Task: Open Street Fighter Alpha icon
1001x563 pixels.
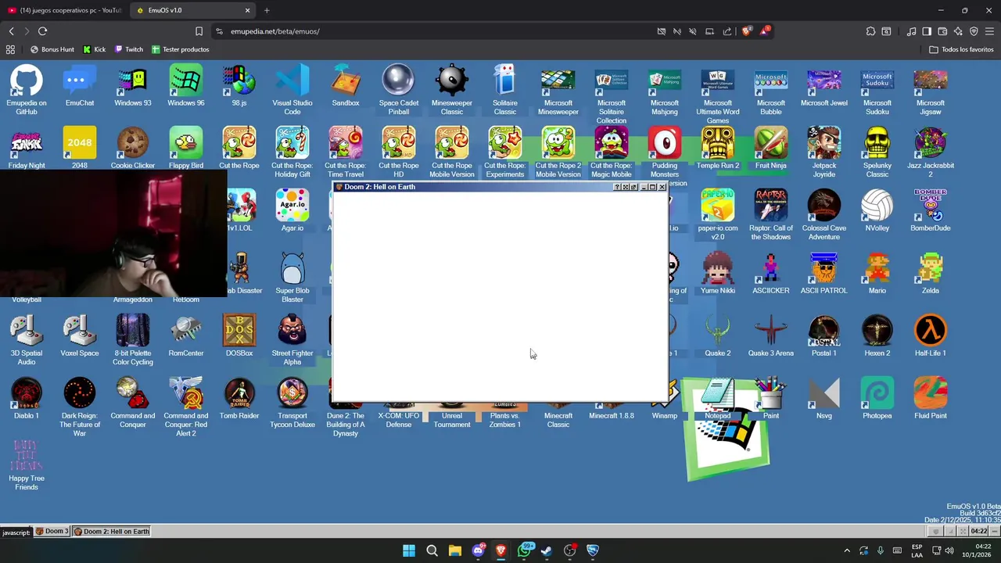Action: coord(292,341)
